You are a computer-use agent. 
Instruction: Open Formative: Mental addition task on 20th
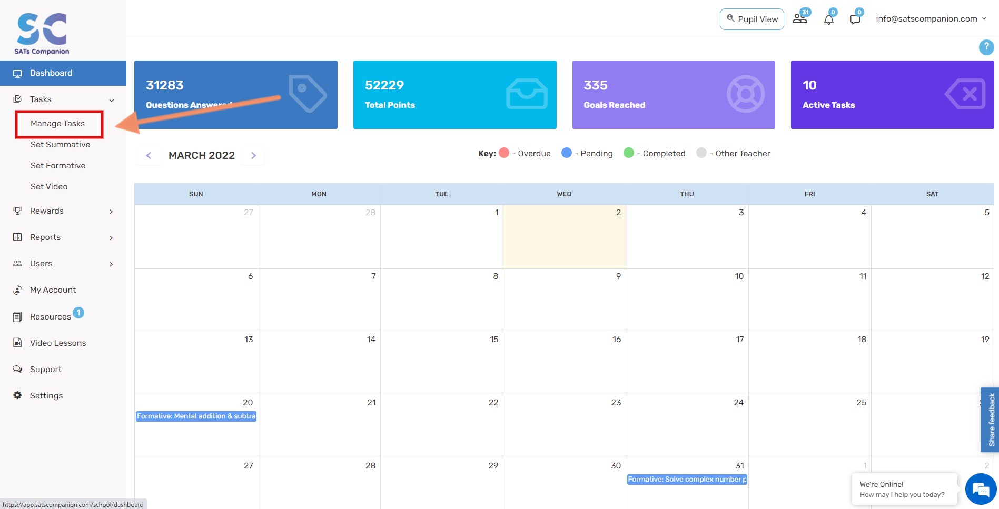196,416
